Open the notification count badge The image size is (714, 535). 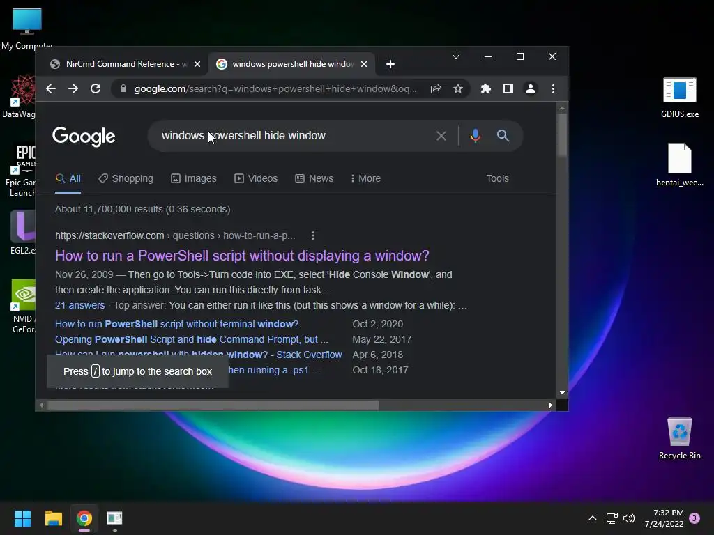pyautogui.click(x=694, y=518)
